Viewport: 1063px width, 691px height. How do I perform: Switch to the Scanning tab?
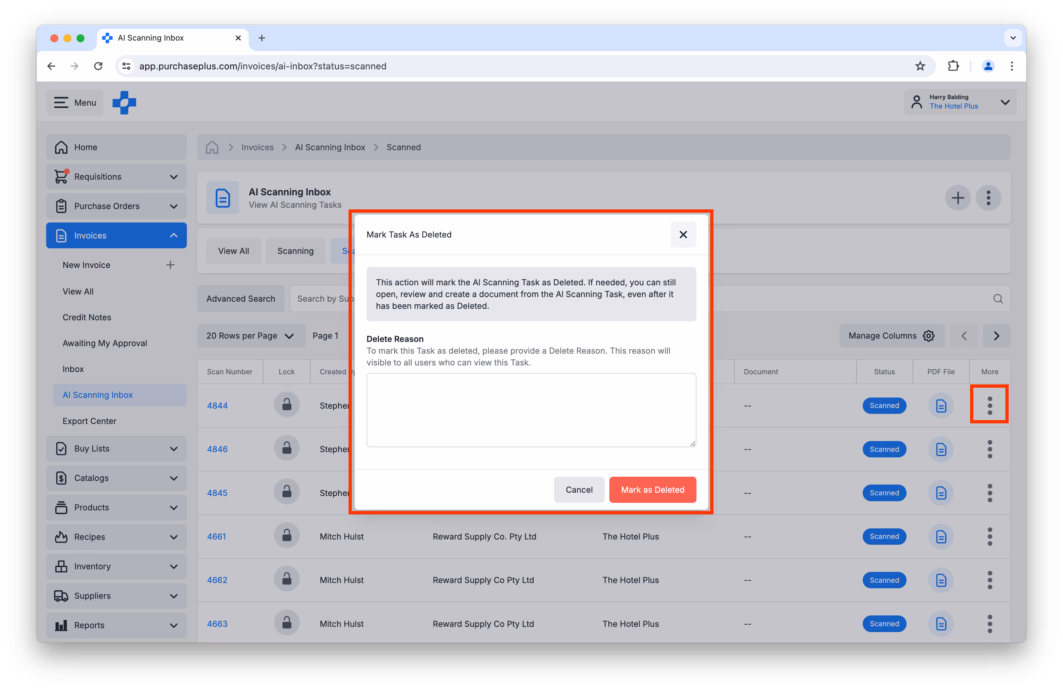295,251
